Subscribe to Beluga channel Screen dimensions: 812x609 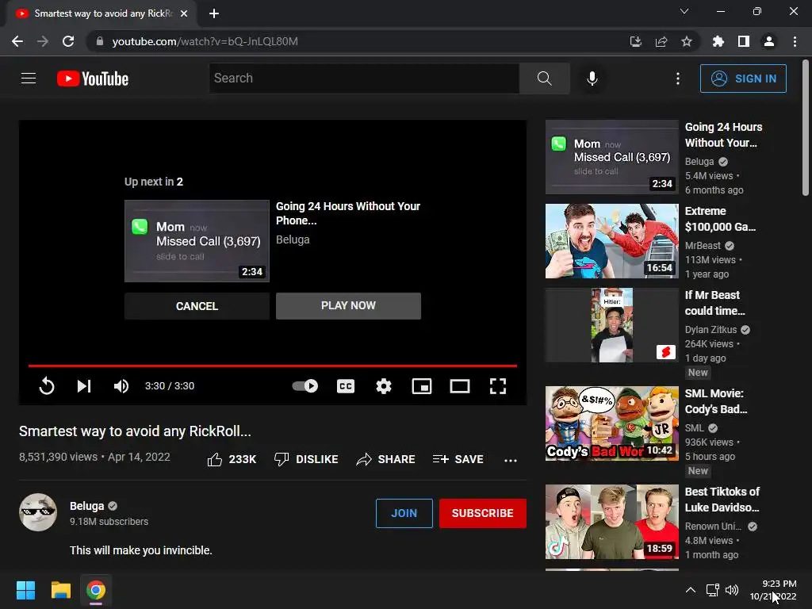click(483, 513)
